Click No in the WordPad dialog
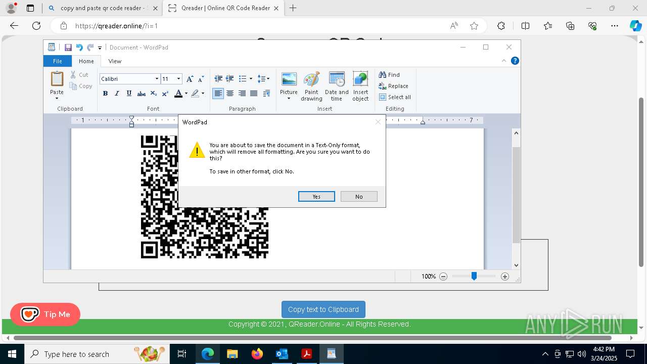Screen dimensions: 647x364 click(359, 197)
